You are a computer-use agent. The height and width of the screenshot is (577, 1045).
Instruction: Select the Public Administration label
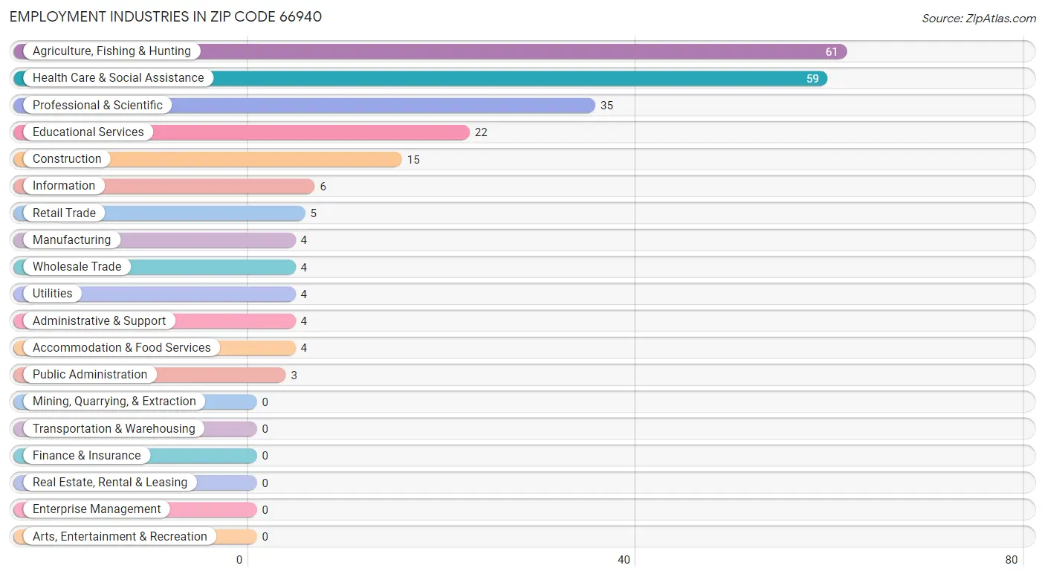(x=90, y=375)
